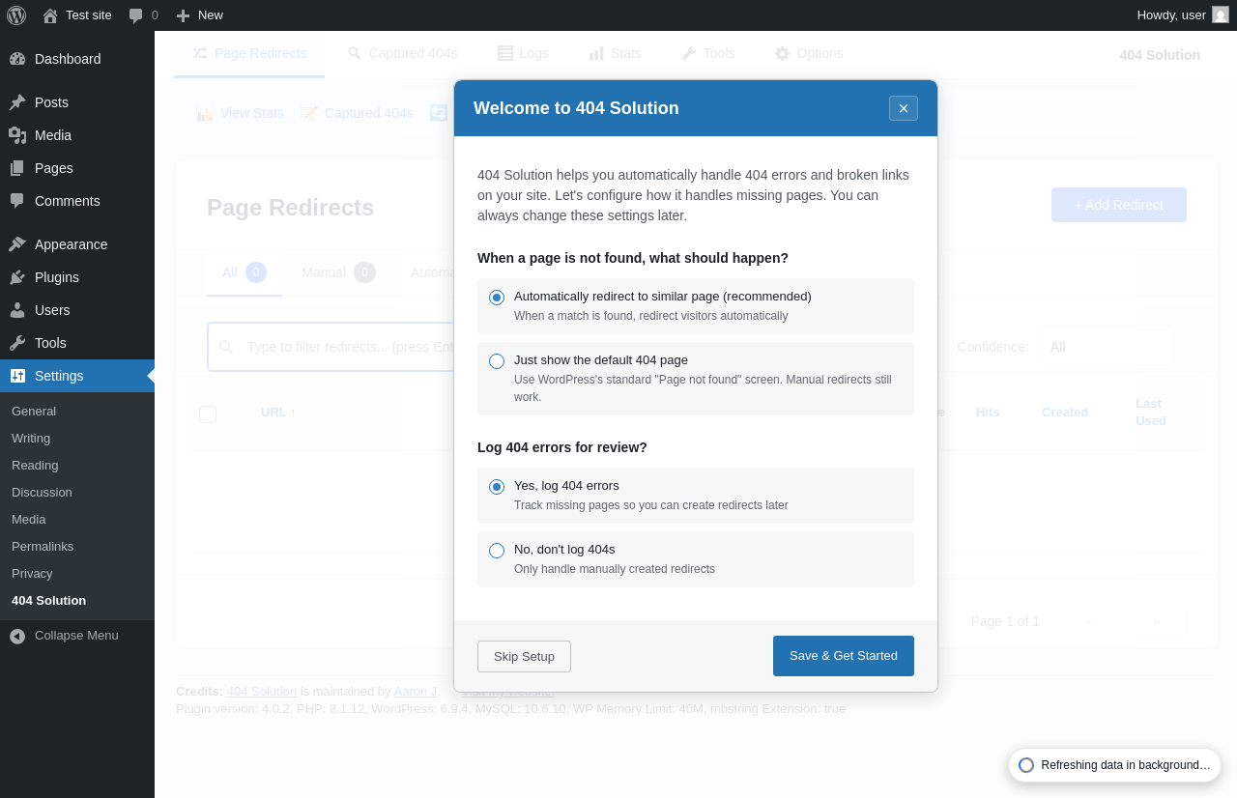Click the Settings sliders icon in sidebar
This screenshot has height=798, width=1237.
coord(17,376)
